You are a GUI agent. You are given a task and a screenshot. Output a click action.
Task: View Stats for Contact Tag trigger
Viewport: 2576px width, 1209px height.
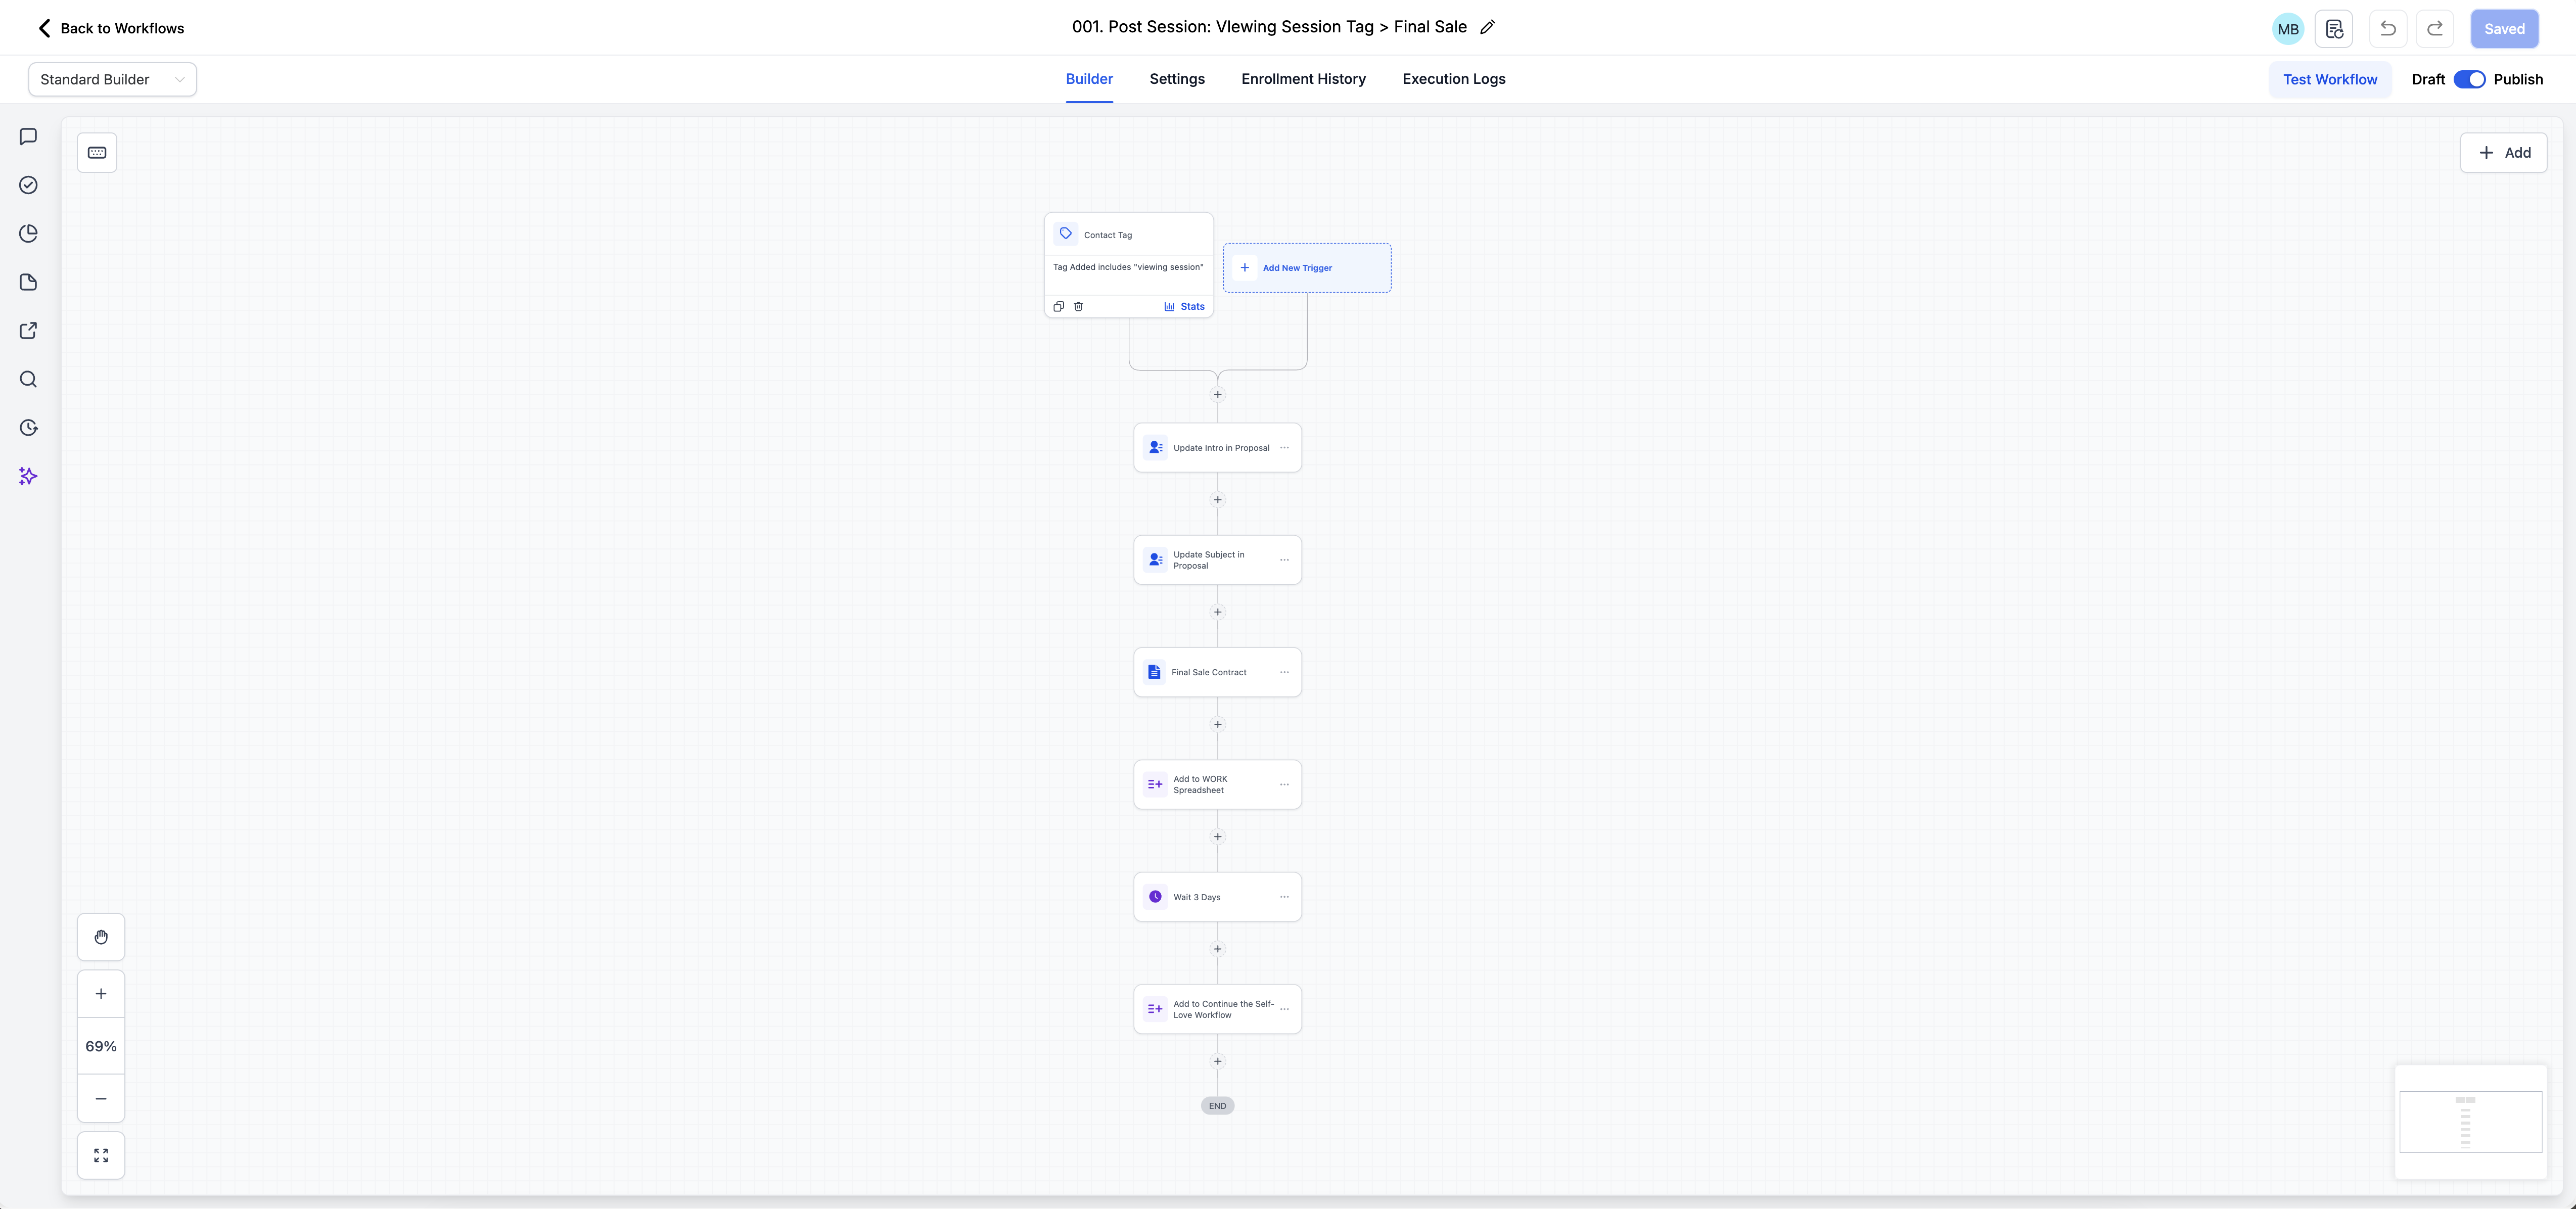click(x=1184, y=307)
